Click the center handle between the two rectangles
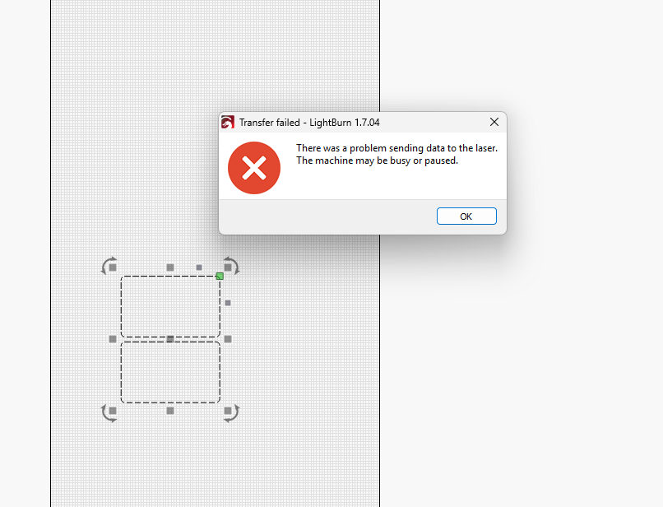 [170, 339]
